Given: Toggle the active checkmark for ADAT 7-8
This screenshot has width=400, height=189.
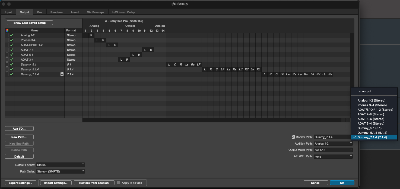Looking at the screenshot, I should coord(12,50).
